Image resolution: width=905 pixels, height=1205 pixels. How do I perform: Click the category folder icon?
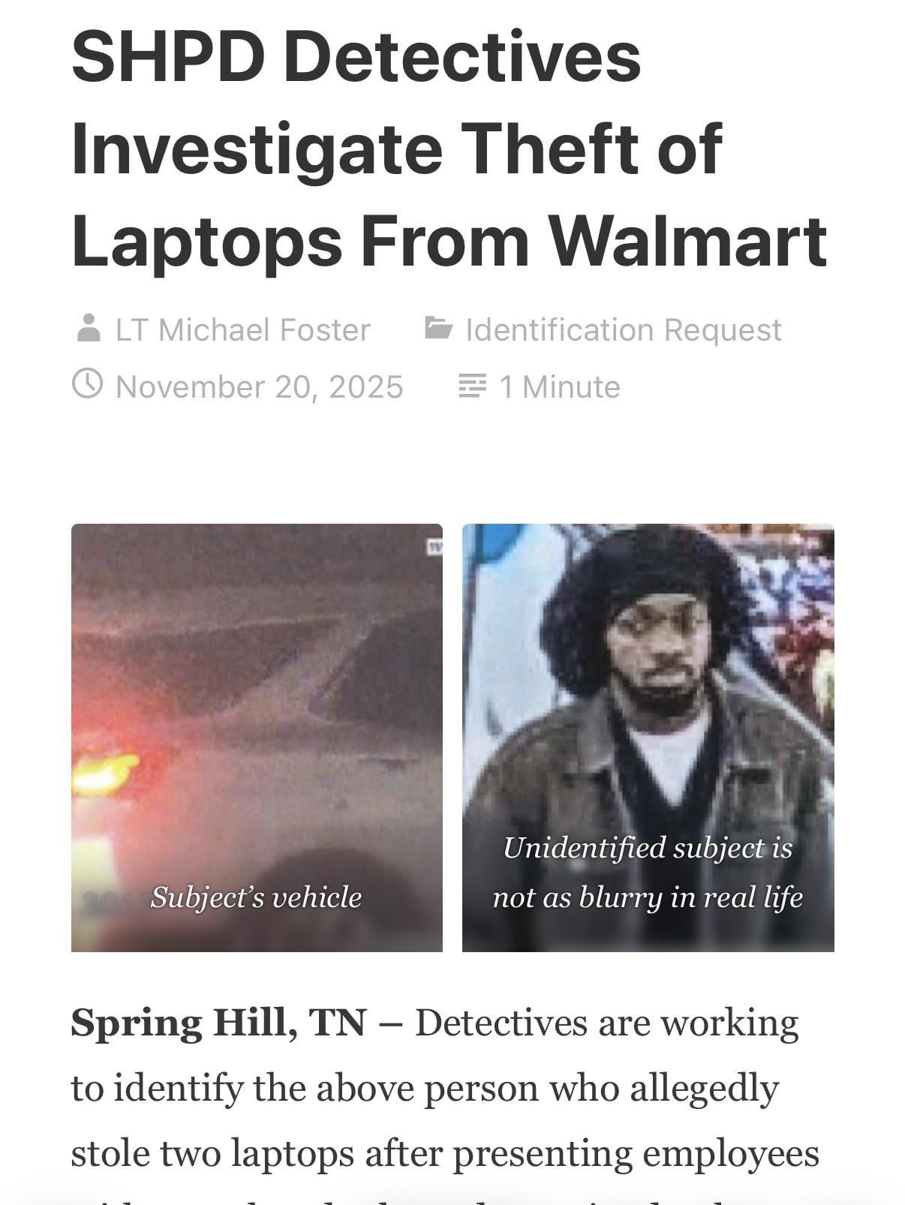(x=438, y=328)
